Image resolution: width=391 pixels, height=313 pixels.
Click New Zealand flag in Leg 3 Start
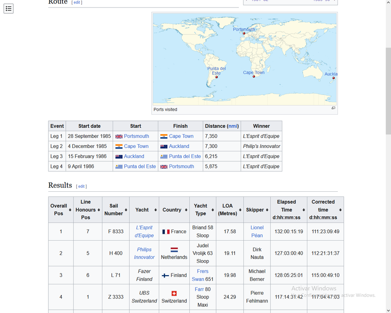pos(119,156)
